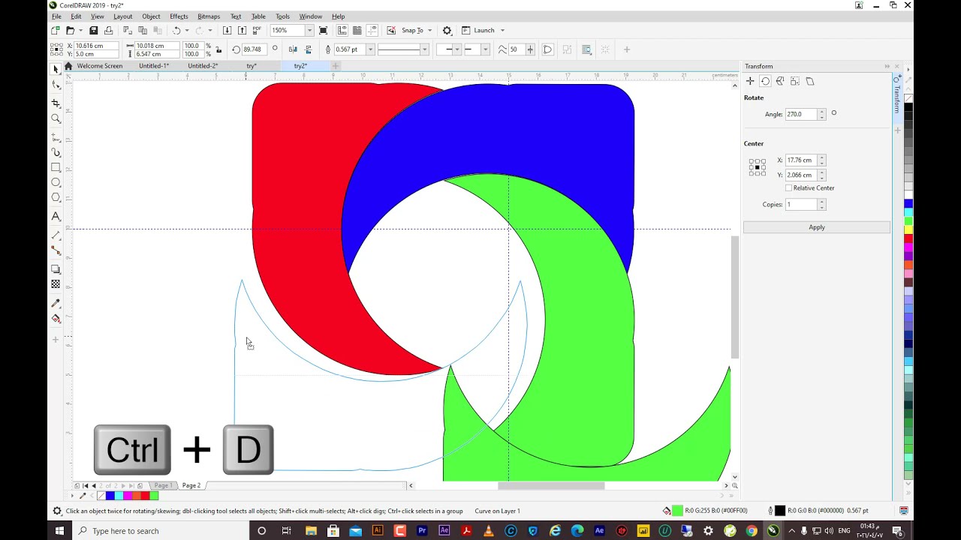Click the blue swatch in document palette
961x540 pixels.
click(x=110, y=496)
